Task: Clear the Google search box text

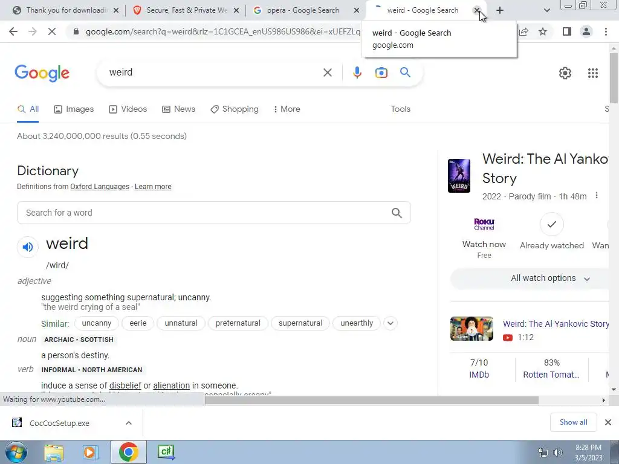Action: (327, 72)
